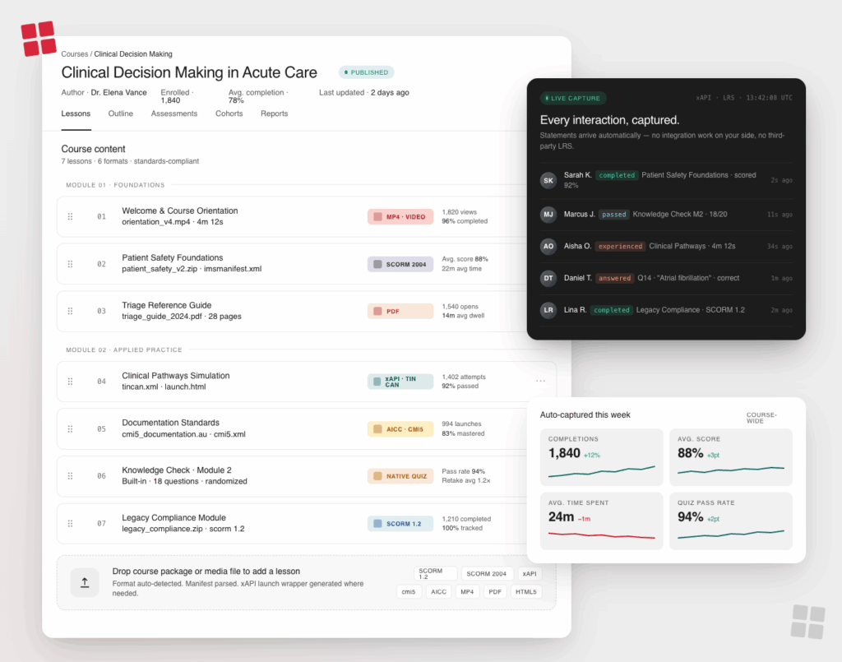Viewport: 842px width, 662px height.
Task: Select the SCORM 1.2 chip in drop zone
Action: (x=435, y=573)
